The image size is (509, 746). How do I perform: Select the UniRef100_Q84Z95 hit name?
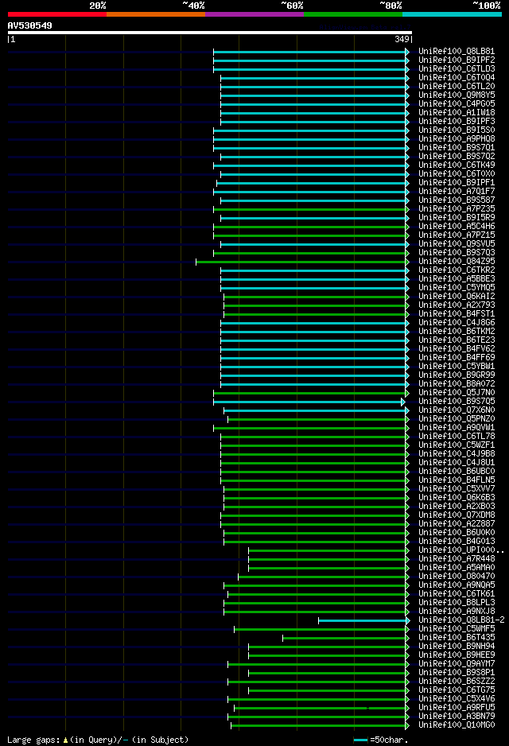click(x=457, y=261)
